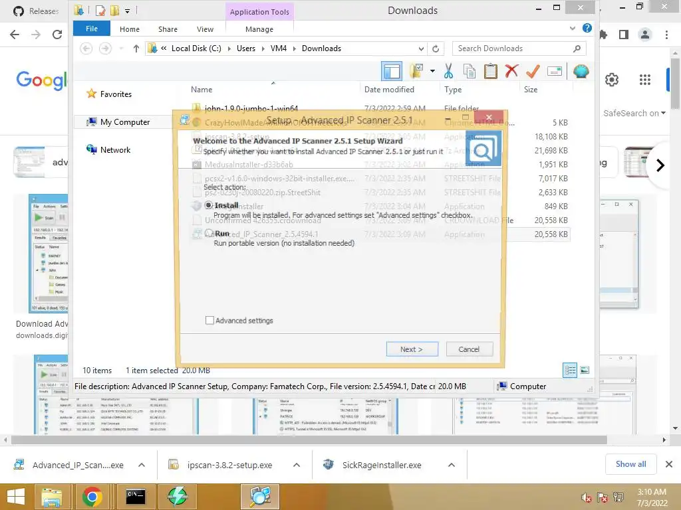The image size is (681, 510).
Task: Expand the address bar history dropdown
Action: point(420,48)
